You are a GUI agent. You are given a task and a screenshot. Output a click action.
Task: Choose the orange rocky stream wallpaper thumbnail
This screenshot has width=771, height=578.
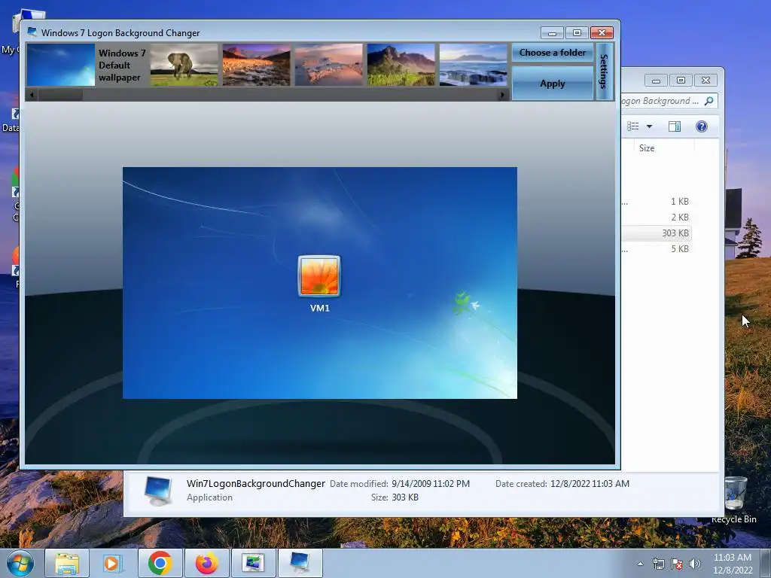pyautogui.click(x=256, y=65)
